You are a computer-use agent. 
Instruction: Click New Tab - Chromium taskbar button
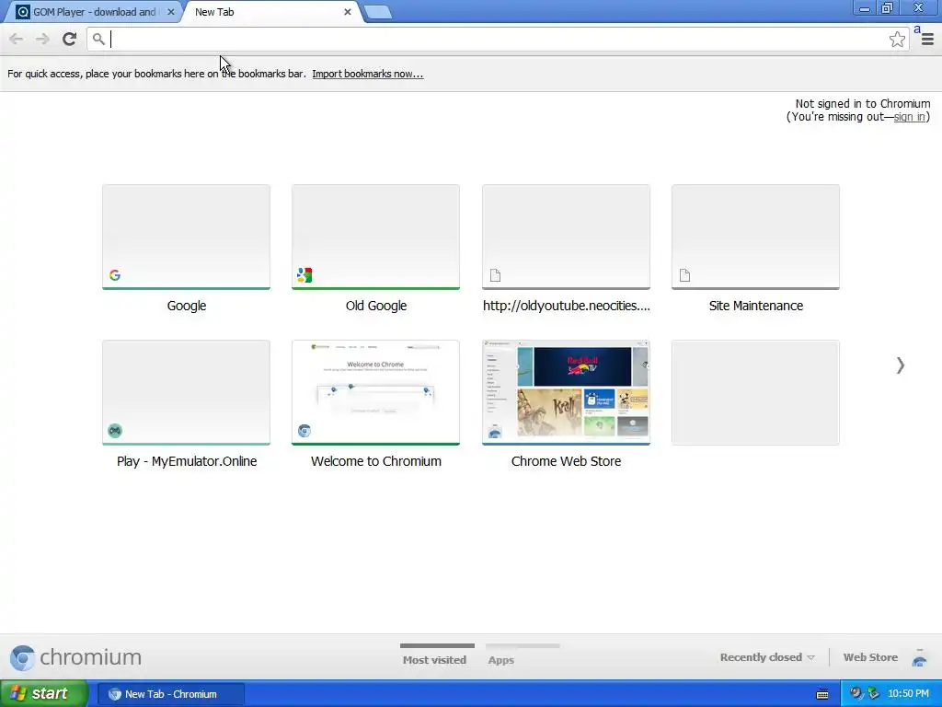[170, 694]
